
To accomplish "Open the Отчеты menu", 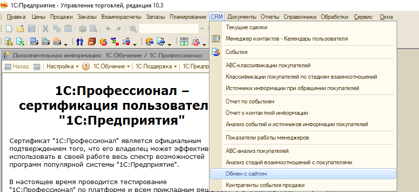I will (270, 17).
